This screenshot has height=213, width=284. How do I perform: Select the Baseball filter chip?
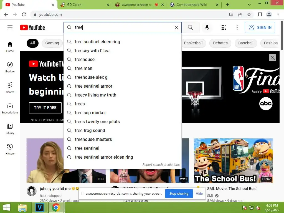(246, 43)
